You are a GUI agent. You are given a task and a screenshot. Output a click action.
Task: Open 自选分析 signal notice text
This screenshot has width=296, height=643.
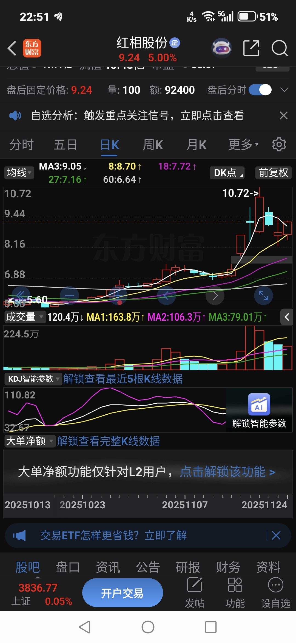(137, 115)
